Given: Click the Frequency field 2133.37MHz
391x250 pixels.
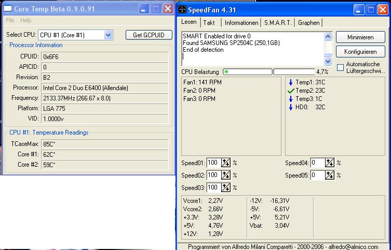Looking at the screenshot, I should click(x=105, y=98).
